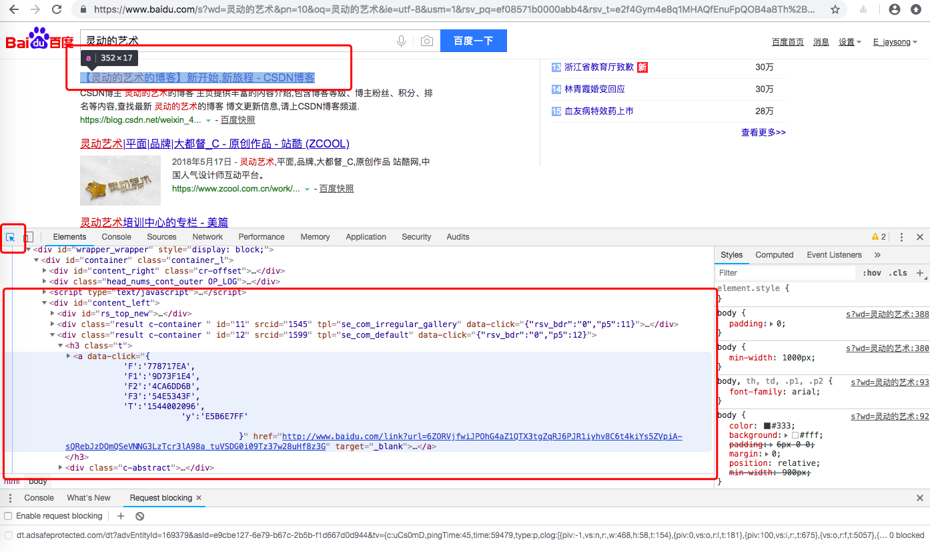Viewport: 930px width, 552px height.
Task: Enable request blocking checkbox
Action: pyautogui.click(x=9, y=516)
